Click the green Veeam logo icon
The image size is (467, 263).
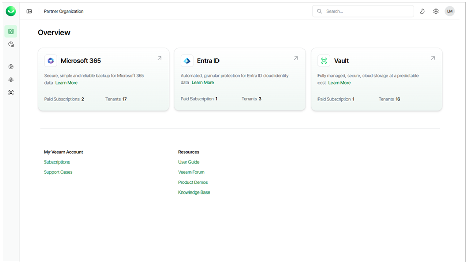point(11,11)
